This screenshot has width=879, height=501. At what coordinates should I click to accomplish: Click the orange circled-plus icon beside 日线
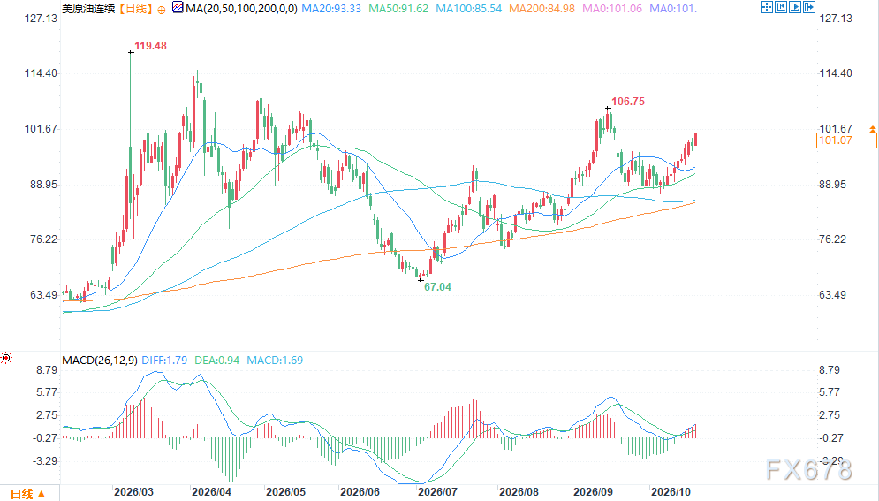coord(162,10)
